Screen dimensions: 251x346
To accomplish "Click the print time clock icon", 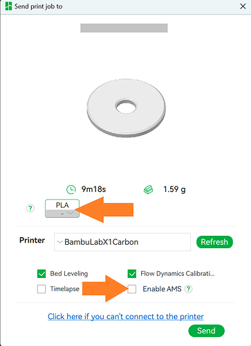I will coord(71,189).
